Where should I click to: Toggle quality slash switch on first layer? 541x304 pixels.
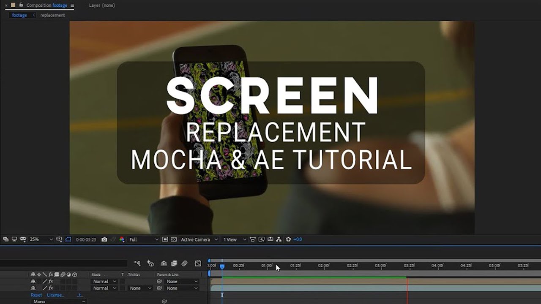click(45, 281)
